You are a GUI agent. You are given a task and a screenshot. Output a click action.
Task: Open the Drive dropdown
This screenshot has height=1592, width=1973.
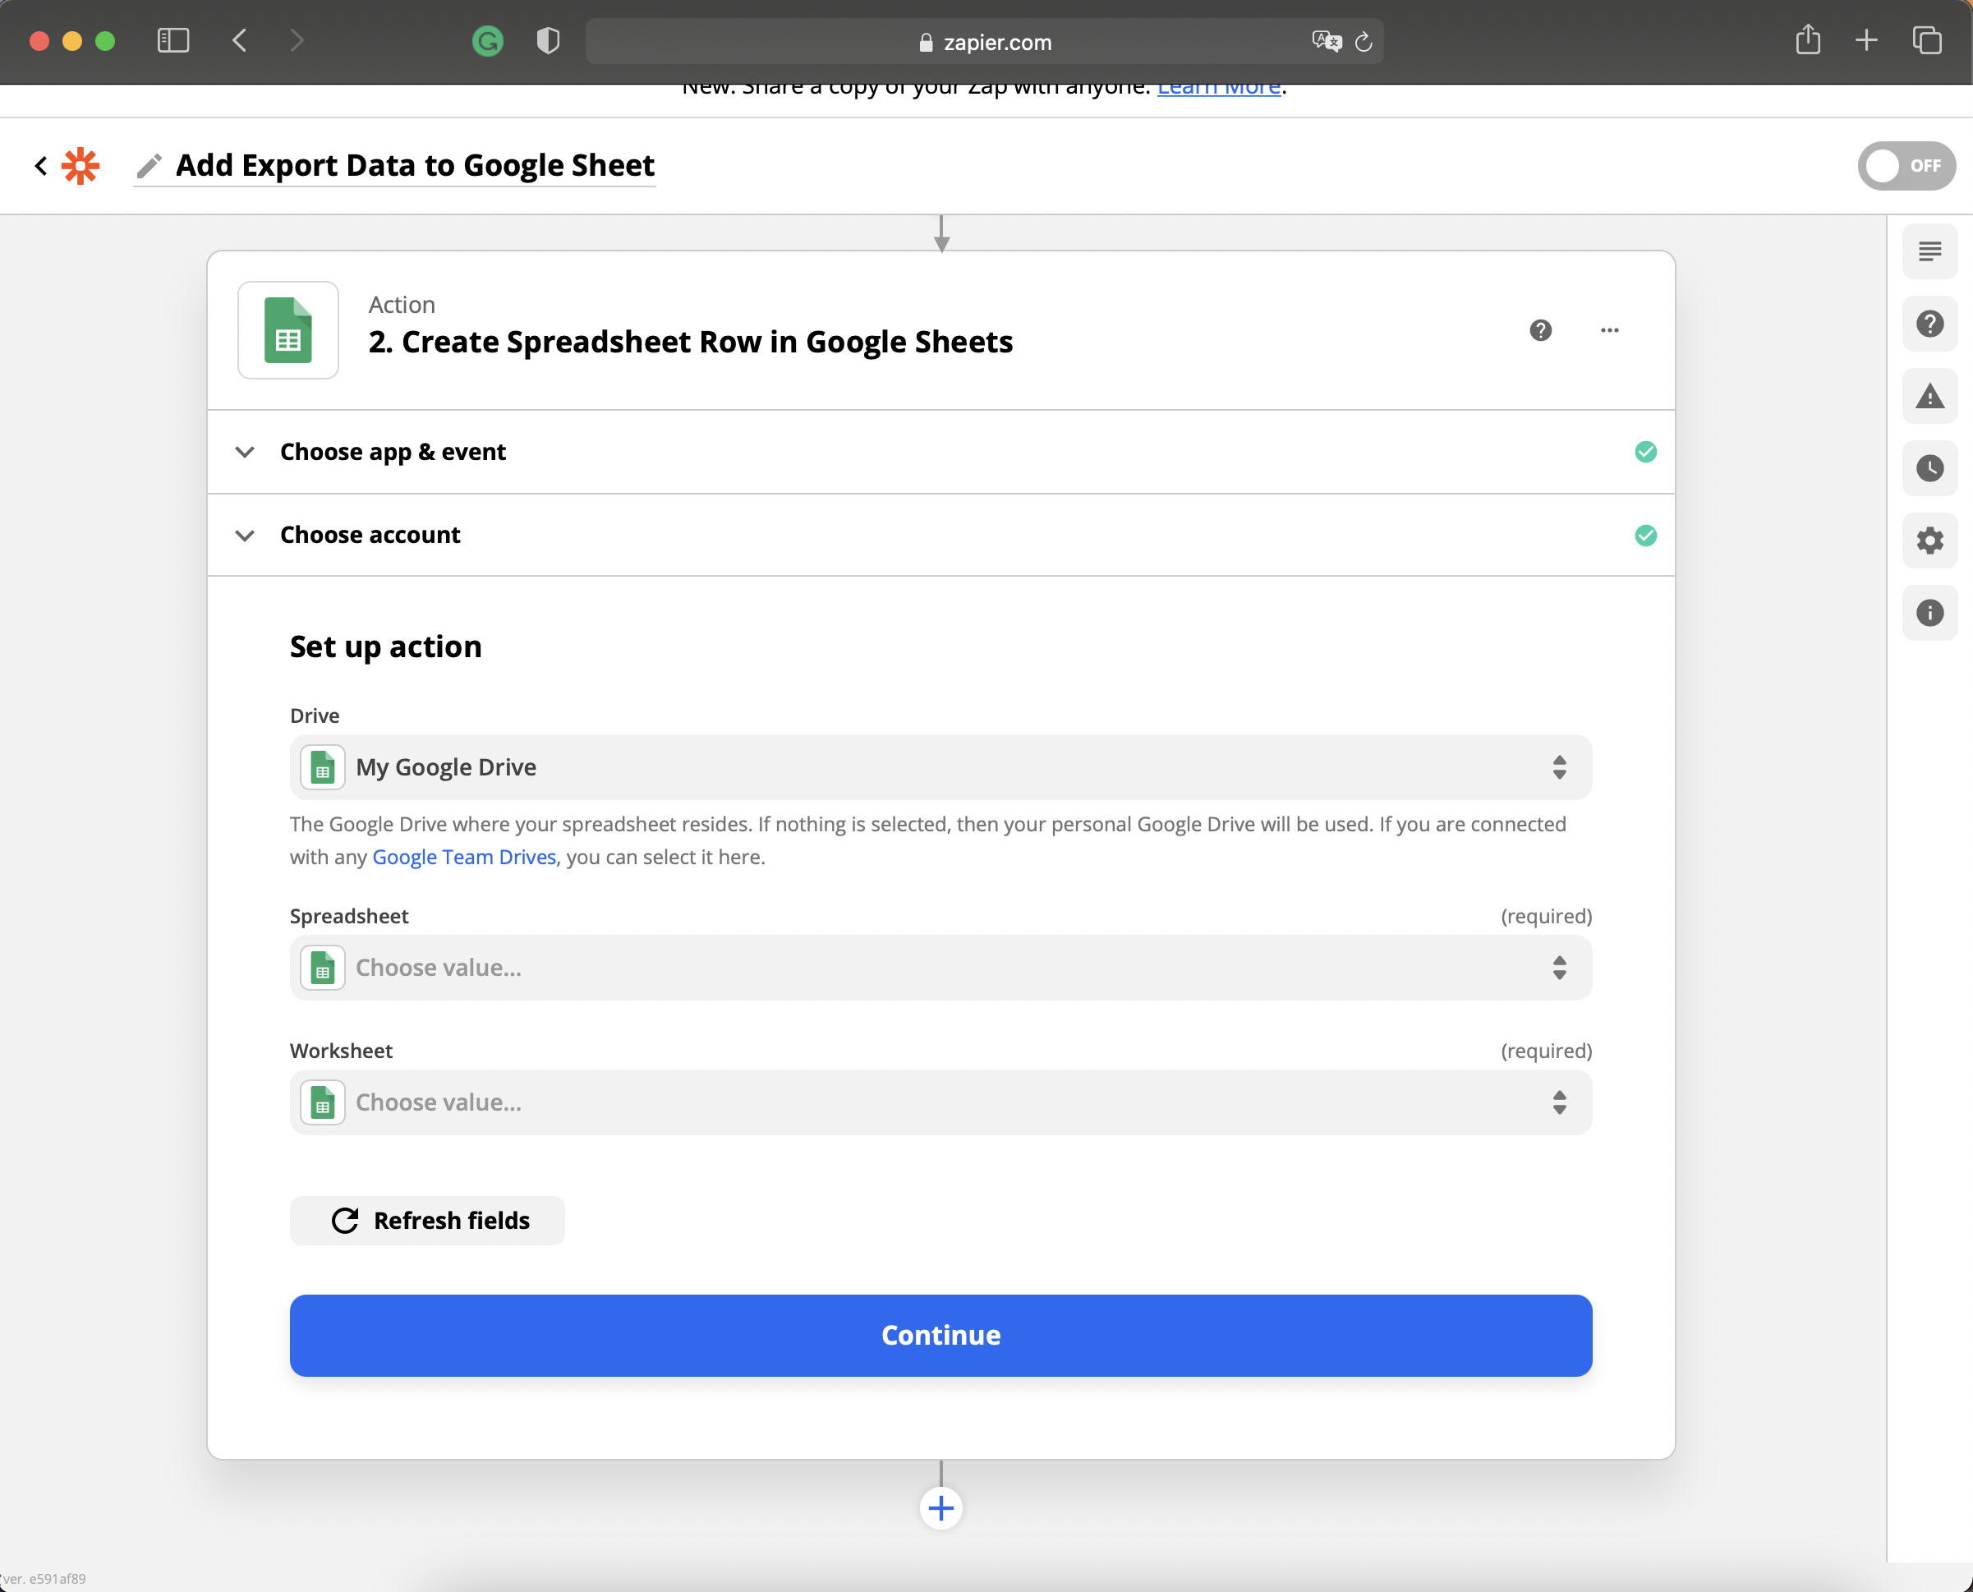940,766
